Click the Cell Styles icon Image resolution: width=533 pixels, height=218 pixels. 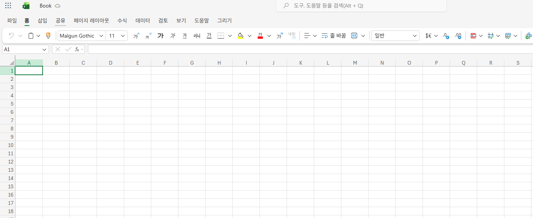pyautogui.click(x=508, y=36)
